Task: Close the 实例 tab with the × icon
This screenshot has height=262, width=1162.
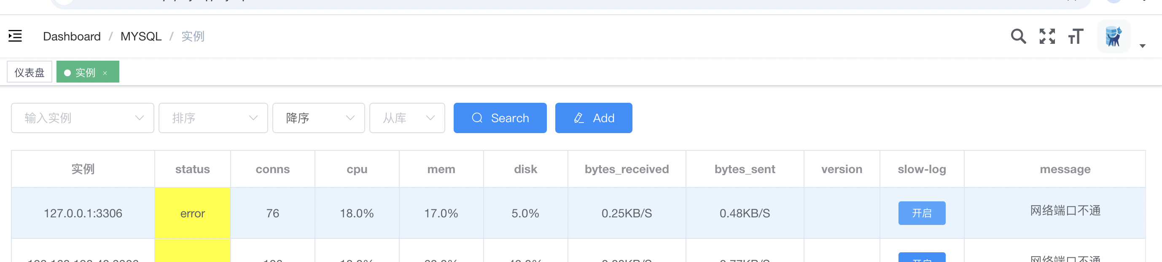Action: (105, 72)
